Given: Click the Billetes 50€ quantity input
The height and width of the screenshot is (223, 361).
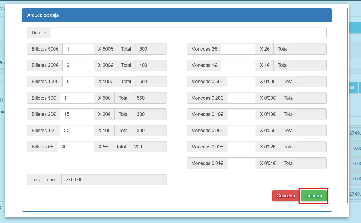Looking at the screenshot, I should (77, 98).
